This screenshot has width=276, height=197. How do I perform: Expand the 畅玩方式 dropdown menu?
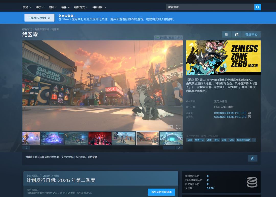[x=81, y=7]
